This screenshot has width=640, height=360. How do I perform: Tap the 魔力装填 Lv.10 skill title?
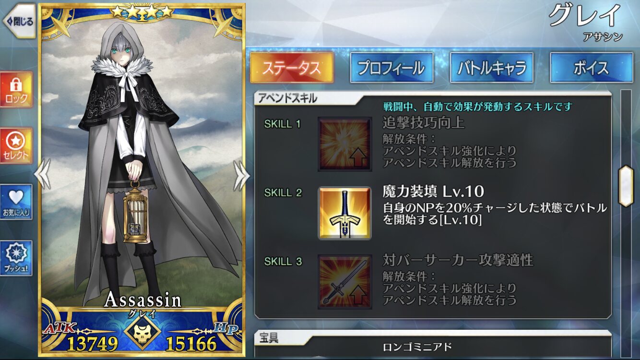433,192
